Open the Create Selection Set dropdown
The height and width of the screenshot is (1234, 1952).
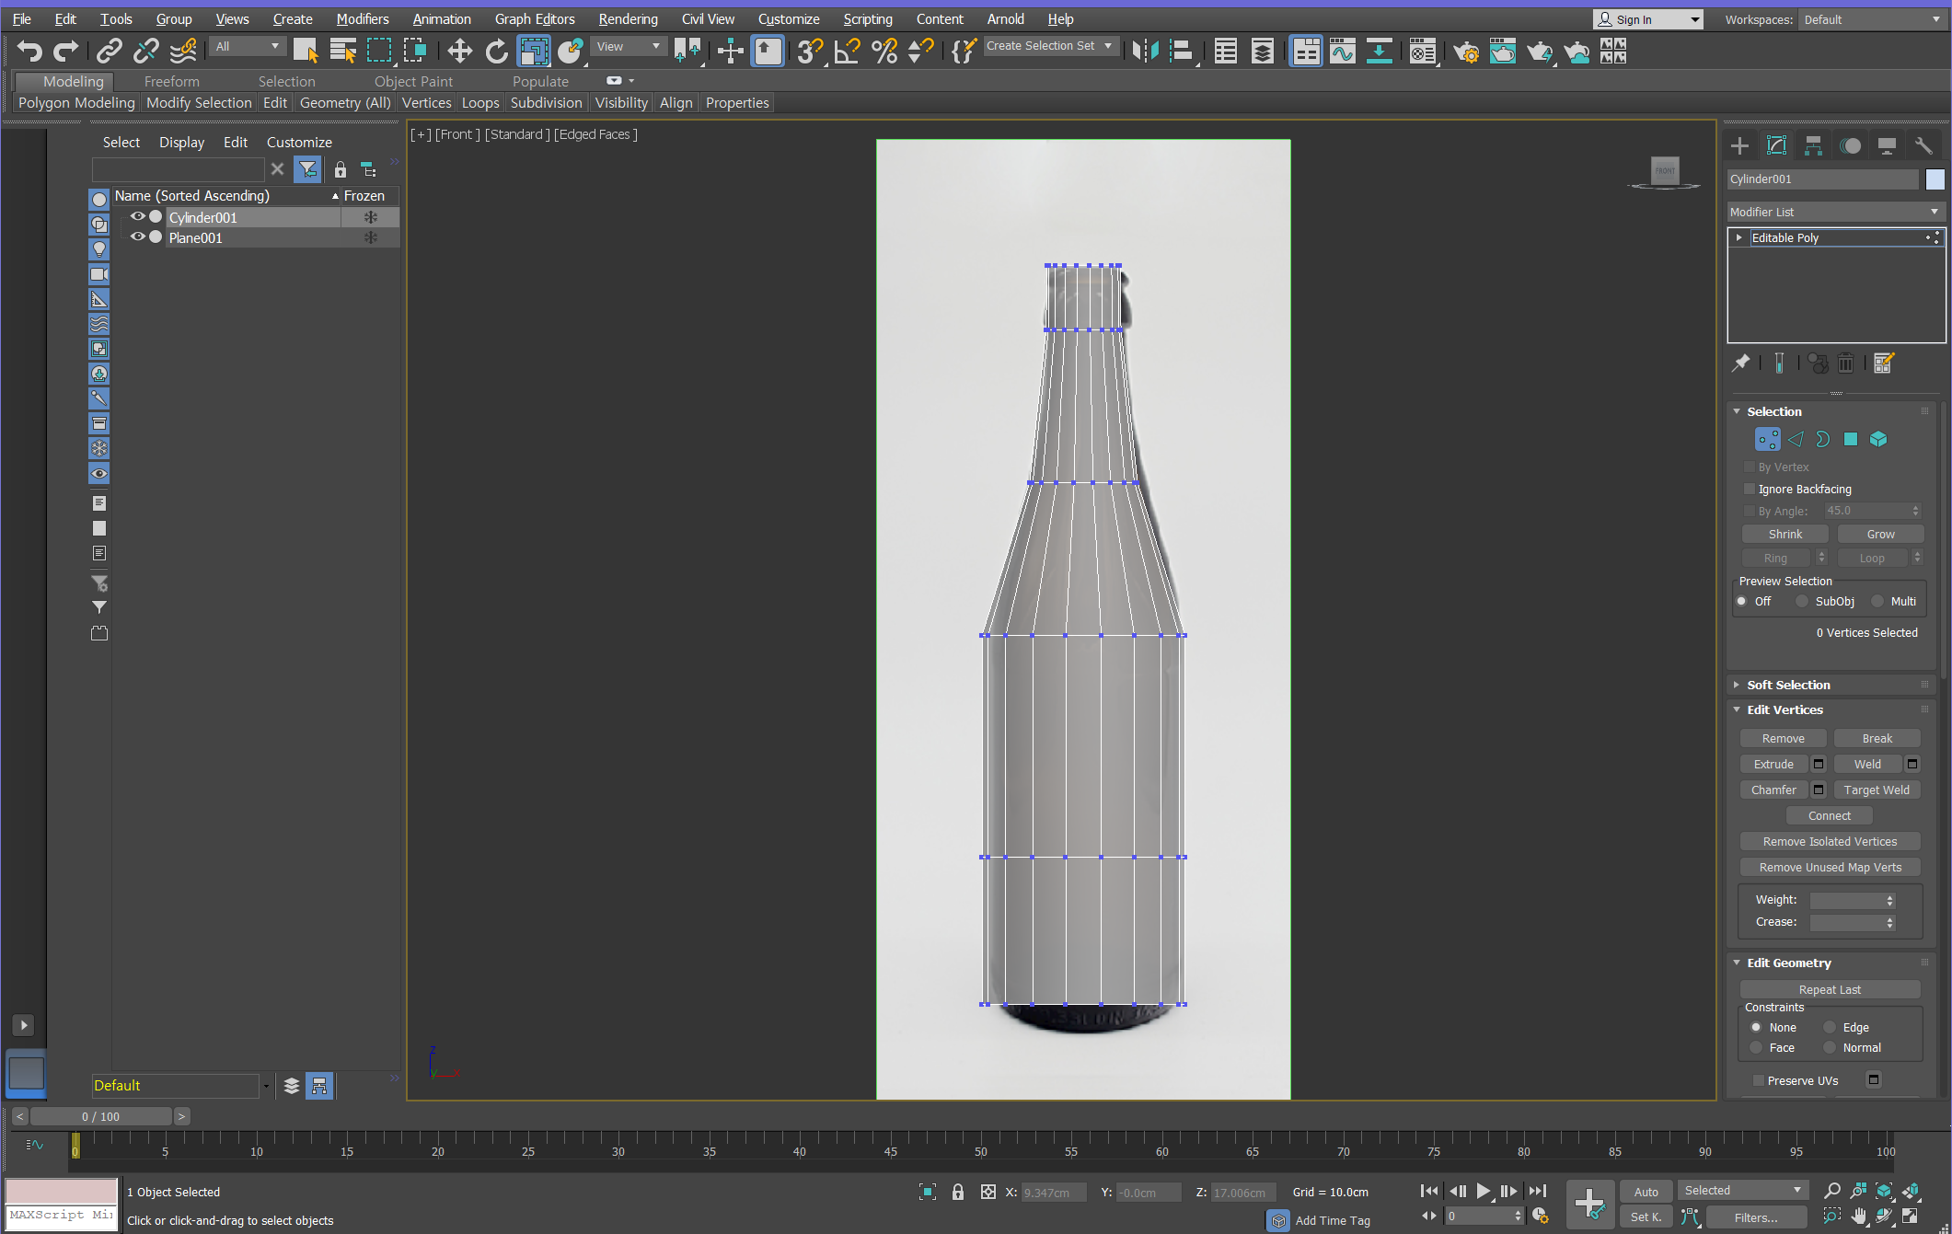(x=1048, y=46)
